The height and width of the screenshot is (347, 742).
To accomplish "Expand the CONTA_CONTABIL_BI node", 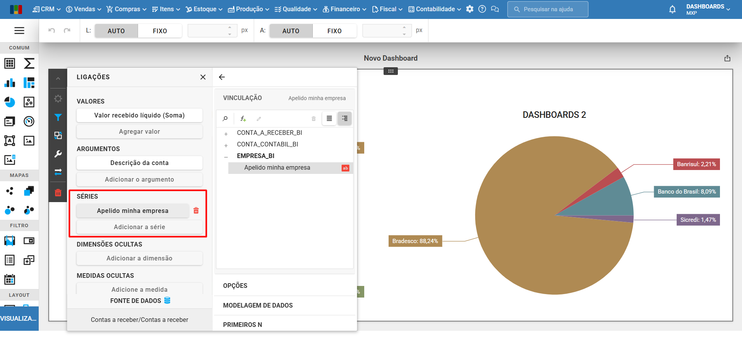I will (x=226, y=145).
